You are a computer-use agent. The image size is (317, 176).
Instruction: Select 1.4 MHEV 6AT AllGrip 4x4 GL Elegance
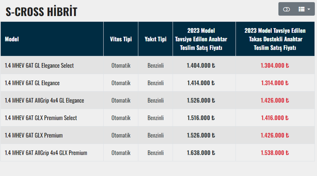(x=44, y=101)
